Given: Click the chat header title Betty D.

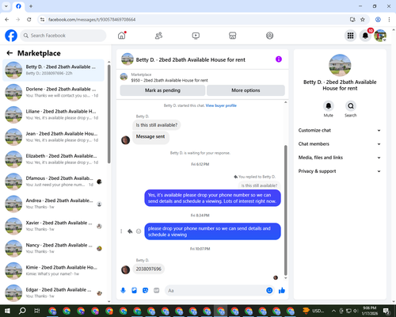Looking at the screenshot, I should point(190,59).
